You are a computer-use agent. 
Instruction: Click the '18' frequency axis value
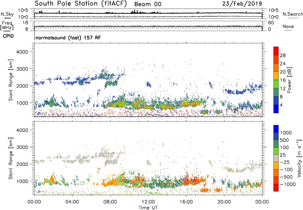click(25, 23)
